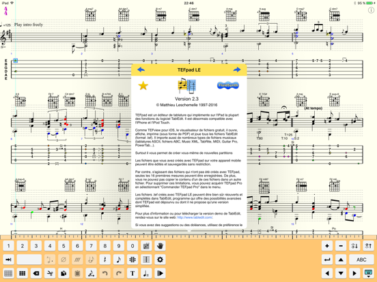Tap the return/enter arrow key

click(327, 260)
